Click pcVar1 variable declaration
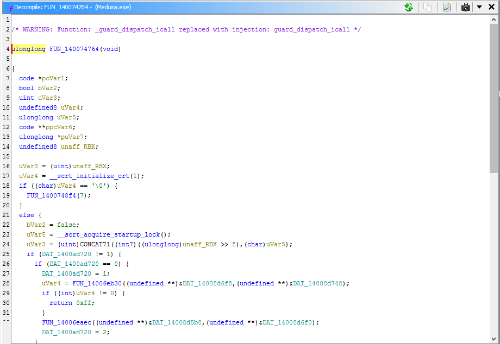This screenshot has width=500, height=344. (53, 78)
